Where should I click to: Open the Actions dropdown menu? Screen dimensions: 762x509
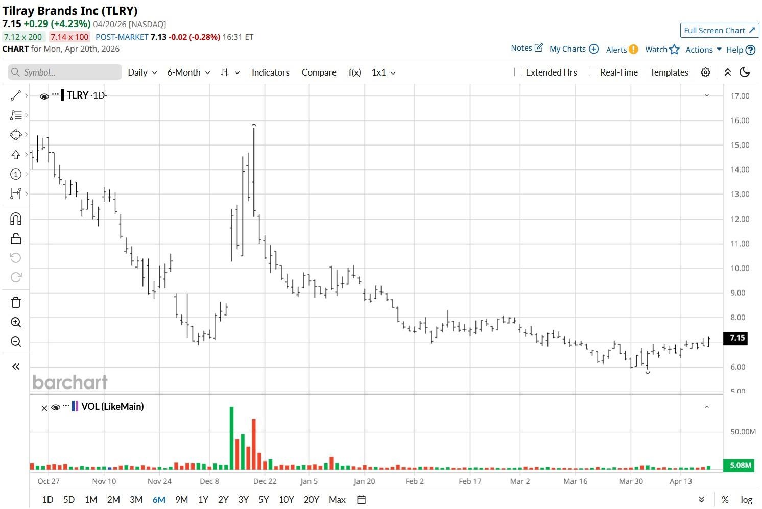click(703, 49)
